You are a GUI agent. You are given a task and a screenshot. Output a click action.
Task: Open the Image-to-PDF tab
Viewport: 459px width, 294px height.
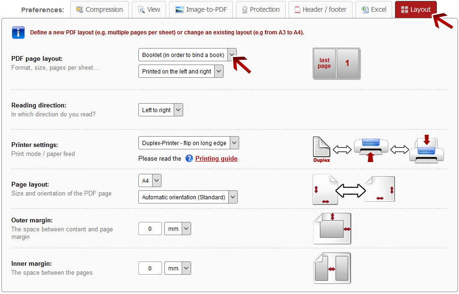[201, 9]
